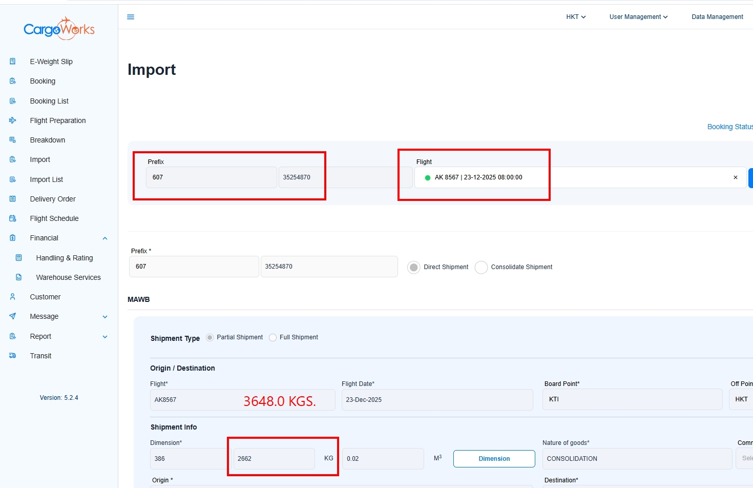Choose the Full Shipment option
Screen dimensions: 753x488
273,337
